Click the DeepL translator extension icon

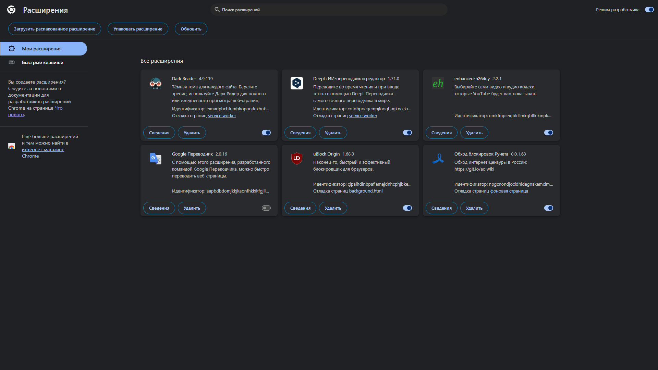[297, 83]
